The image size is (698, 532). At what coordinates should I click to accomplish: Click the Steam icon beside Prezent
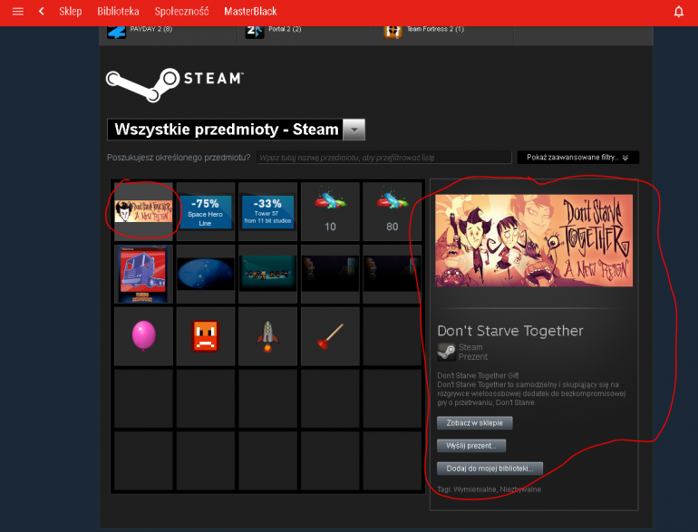pyautogui.click(x=446, y=352)
